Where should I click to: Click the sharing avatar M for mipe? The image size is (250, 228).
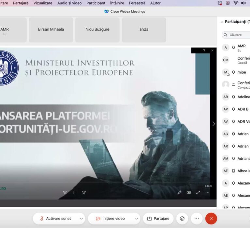(x=226, y=72)
